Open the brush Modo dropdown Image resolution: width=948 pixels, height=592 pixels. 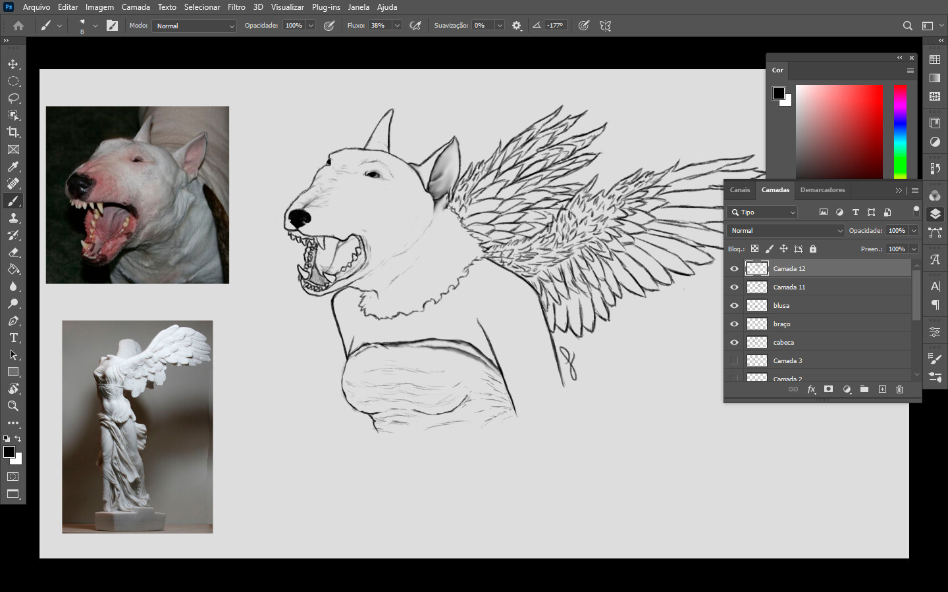pyautogui.click(x=195, y=26)
